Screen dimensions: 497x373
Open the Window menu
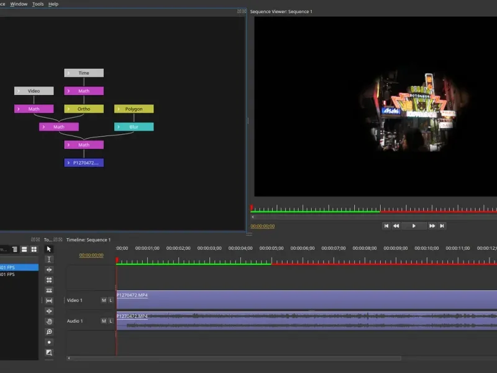(19, 4)
